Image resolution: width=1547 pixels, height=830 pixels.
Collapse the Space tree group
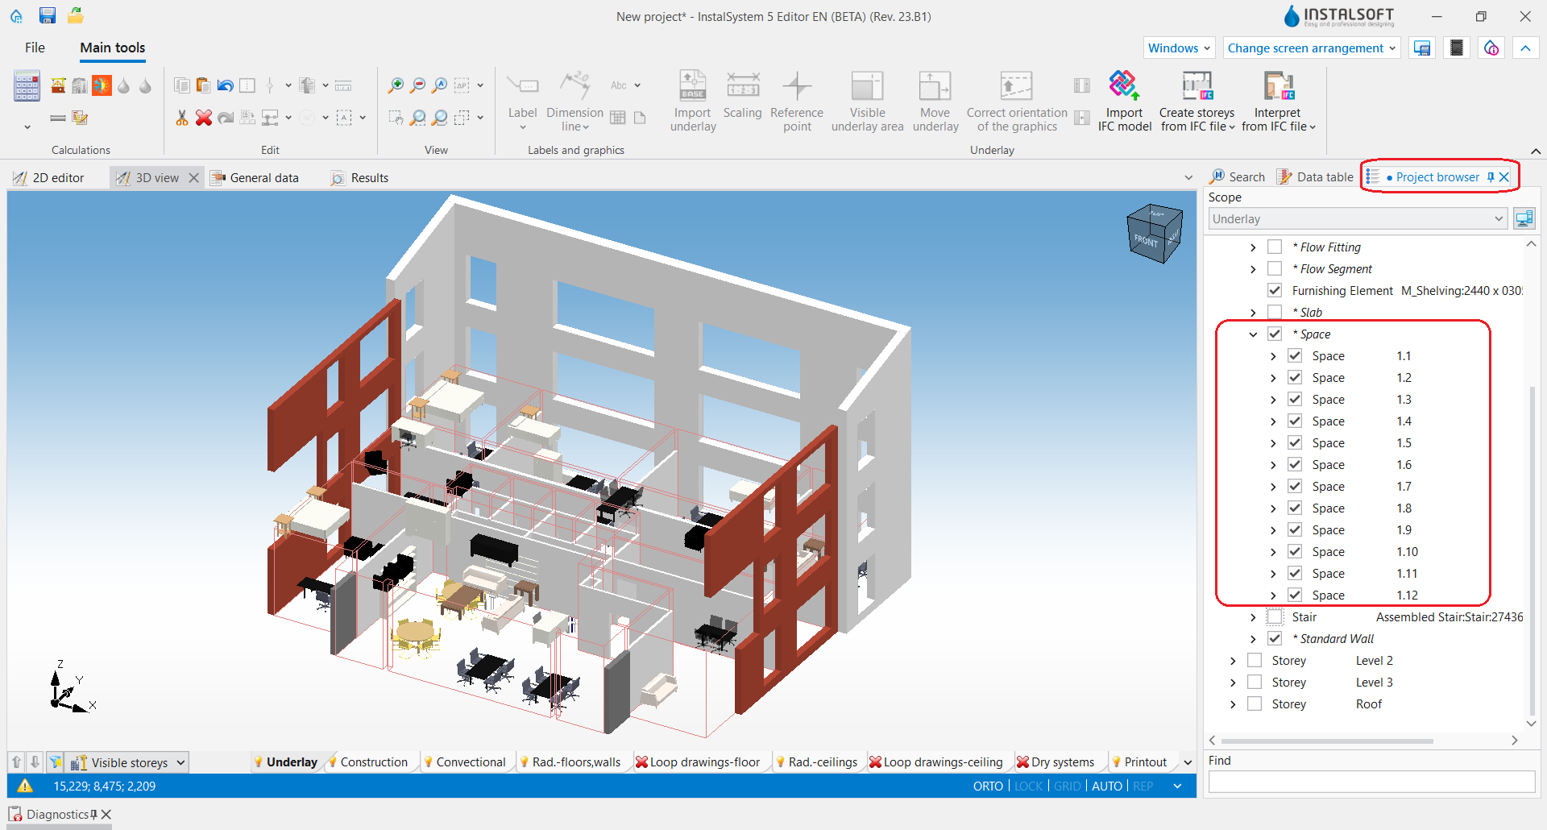point(1253,334)
